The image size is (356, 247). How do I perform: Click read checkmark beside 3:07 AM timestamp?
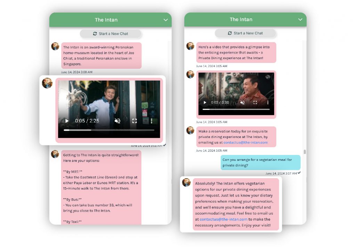coord(299,173)
